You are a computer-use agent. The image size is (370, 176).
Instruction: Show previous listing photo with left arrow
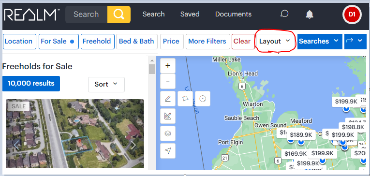tap(16, 145)
